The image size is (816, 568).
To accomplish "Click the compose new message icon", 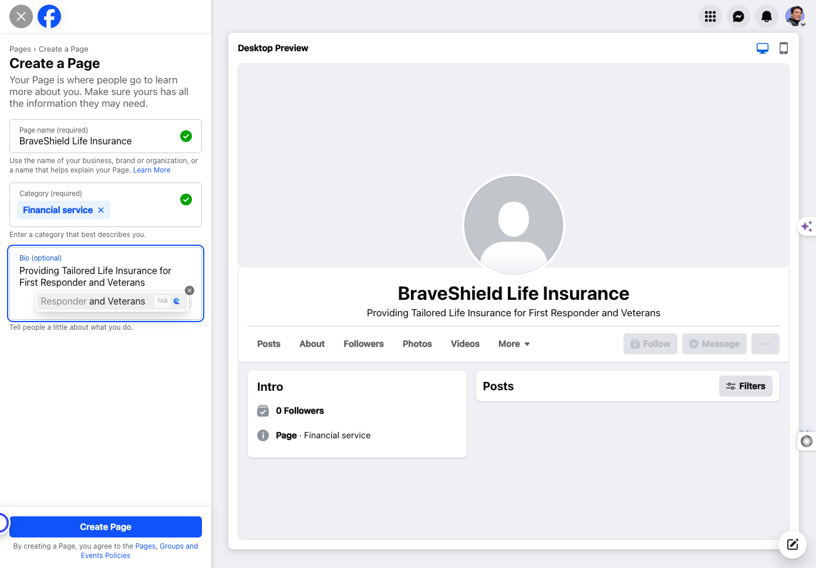I will [793, 544].
